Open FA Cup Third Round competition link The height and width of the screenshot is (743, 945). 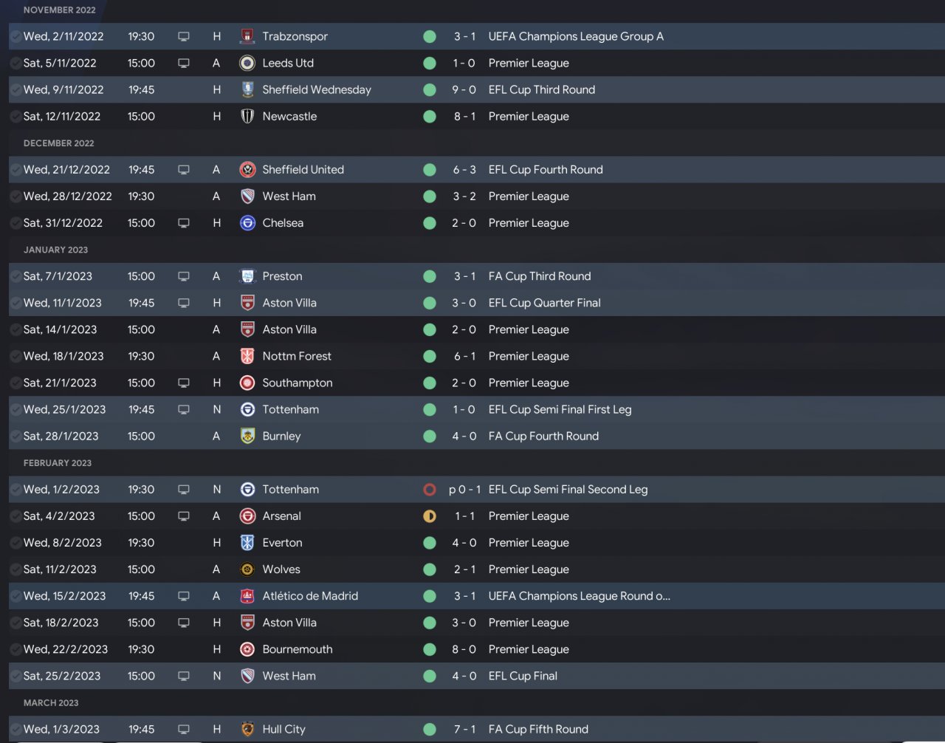click(x=540, y=276)
